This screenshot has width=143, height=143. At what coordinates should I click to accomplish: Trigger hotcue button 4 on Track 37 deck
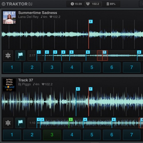point(72,135)
